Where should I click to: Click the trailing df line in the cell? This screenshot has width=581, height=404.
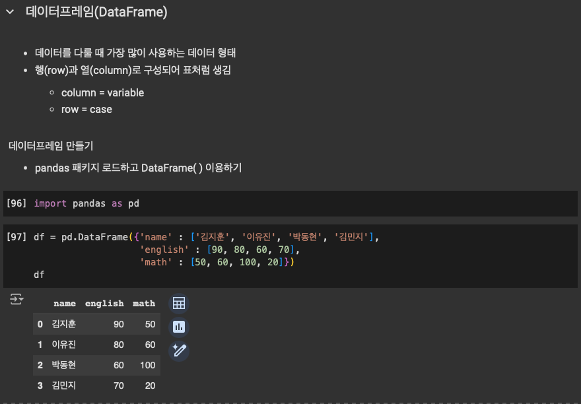[39, 275]
